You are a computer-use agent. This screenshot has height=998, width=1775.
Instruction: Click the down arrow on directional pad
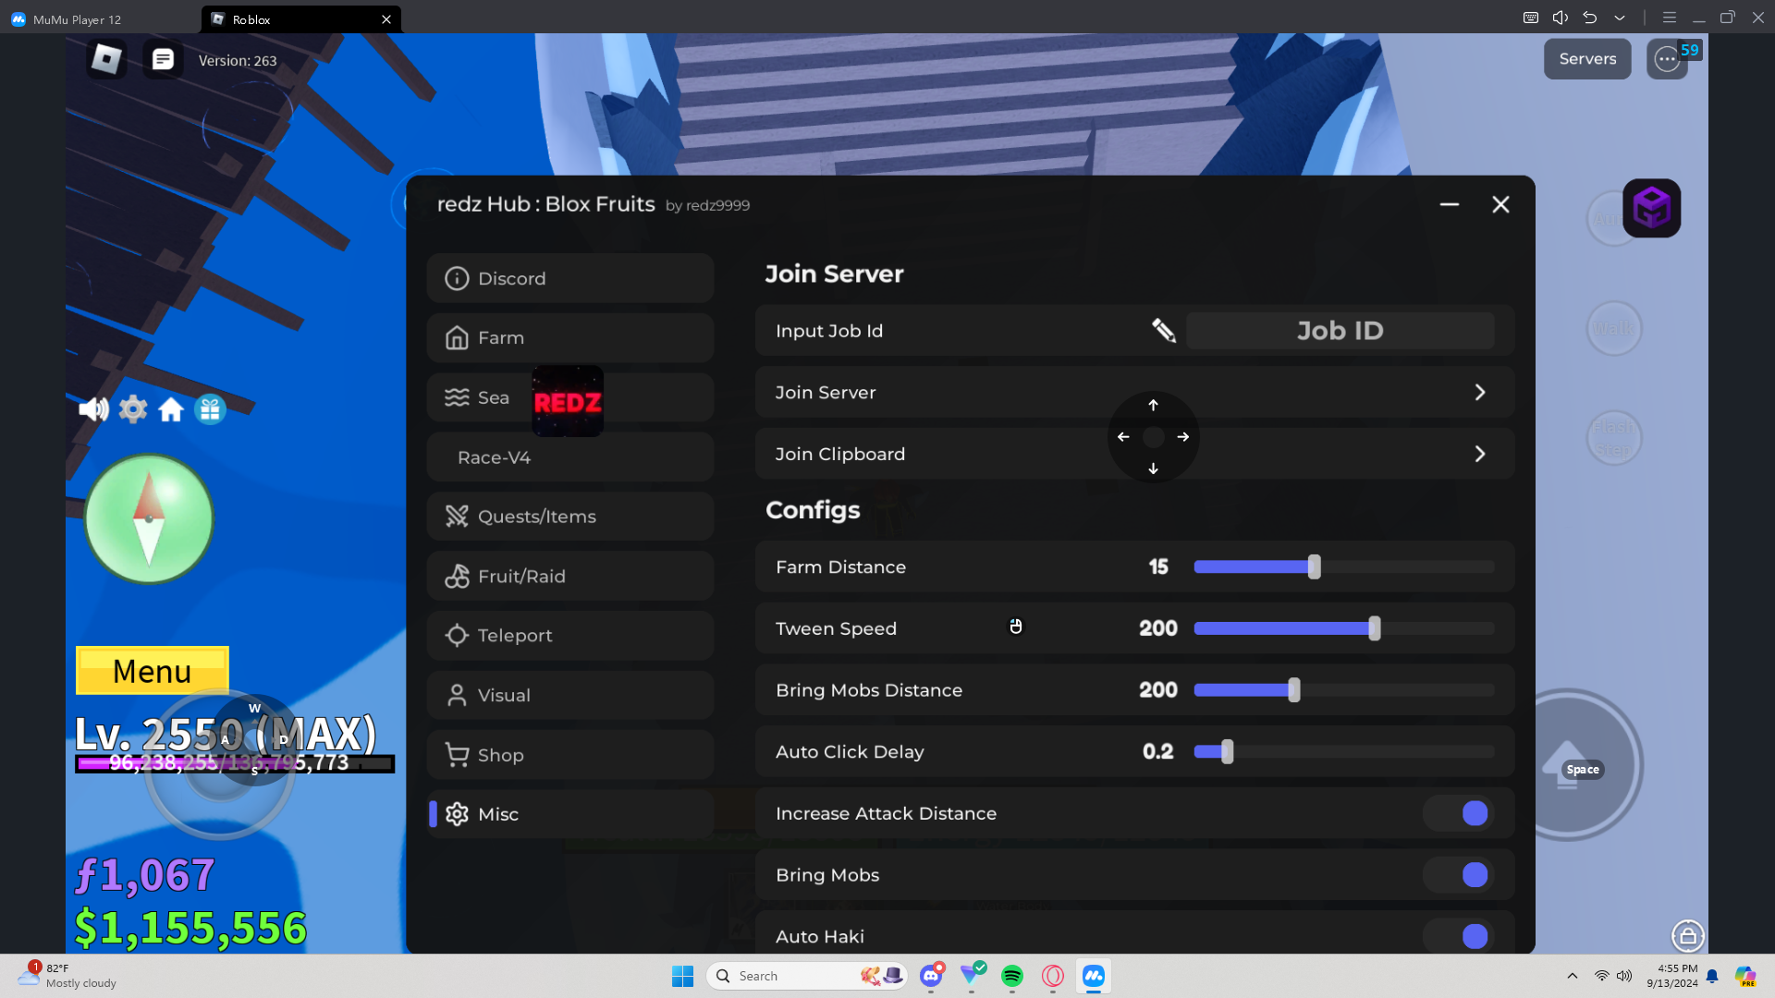pos(1153,469)
